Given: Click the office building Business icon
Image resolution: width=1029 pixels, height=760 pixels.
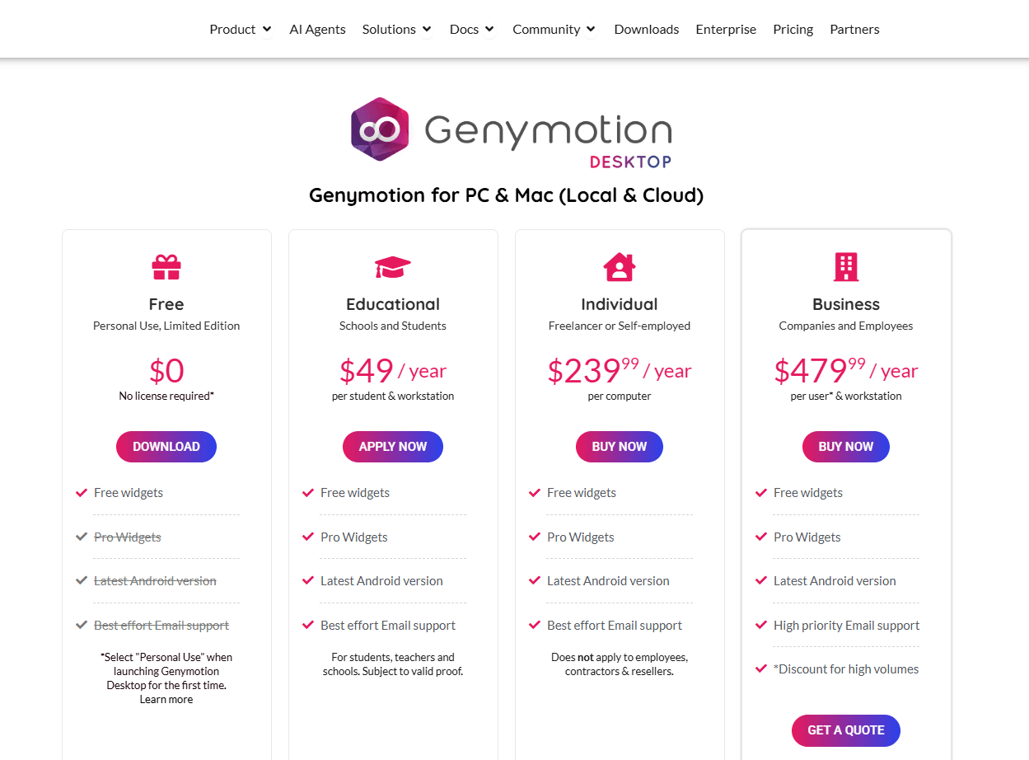Looking at the screenshot, I should pyautogui.click(x=846, y=267).
